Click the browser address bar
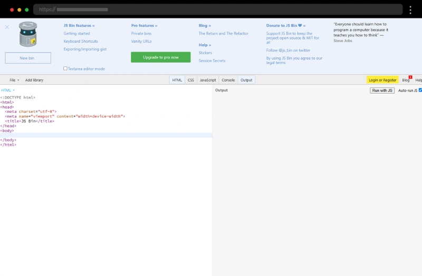 coord(218,9)
